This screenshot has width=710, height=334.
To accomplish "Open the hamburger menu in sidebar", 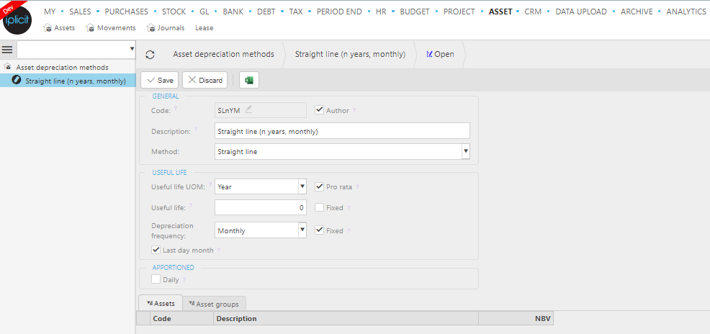I will click(7, 50).
